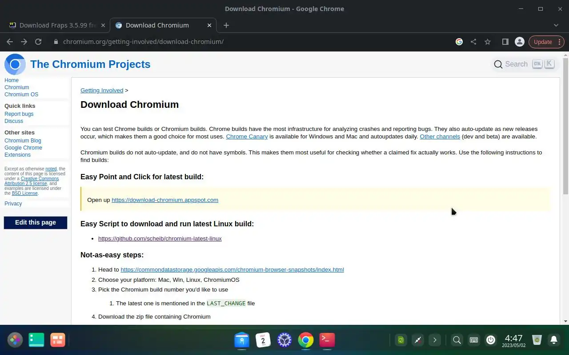Go forward in browser history
569x355 pixels.
(x=24, y=42)
